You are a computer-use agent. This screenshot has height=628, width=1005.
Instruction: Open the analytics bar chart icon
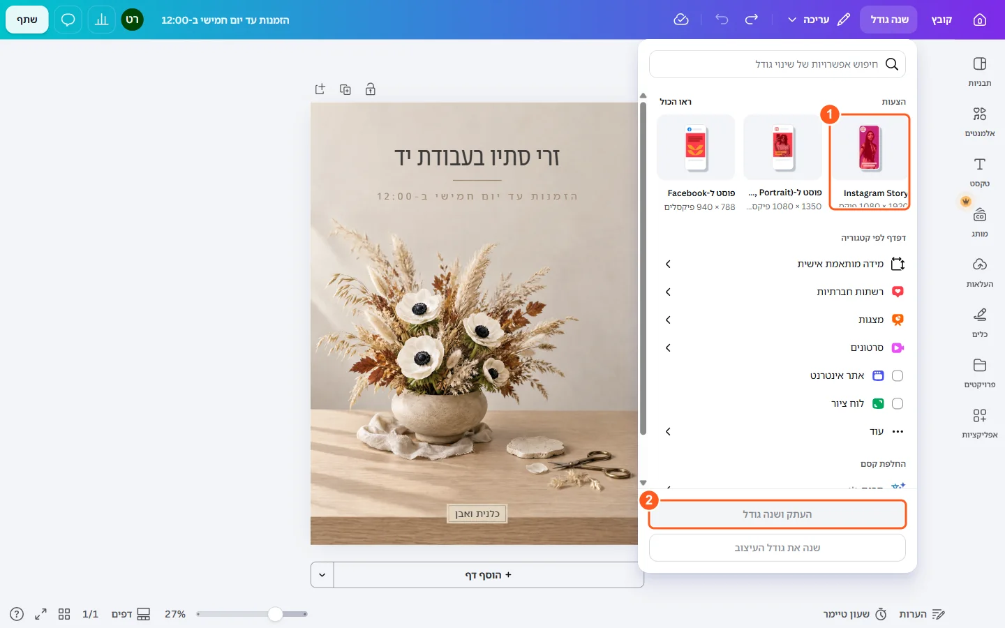click(101, 20)
